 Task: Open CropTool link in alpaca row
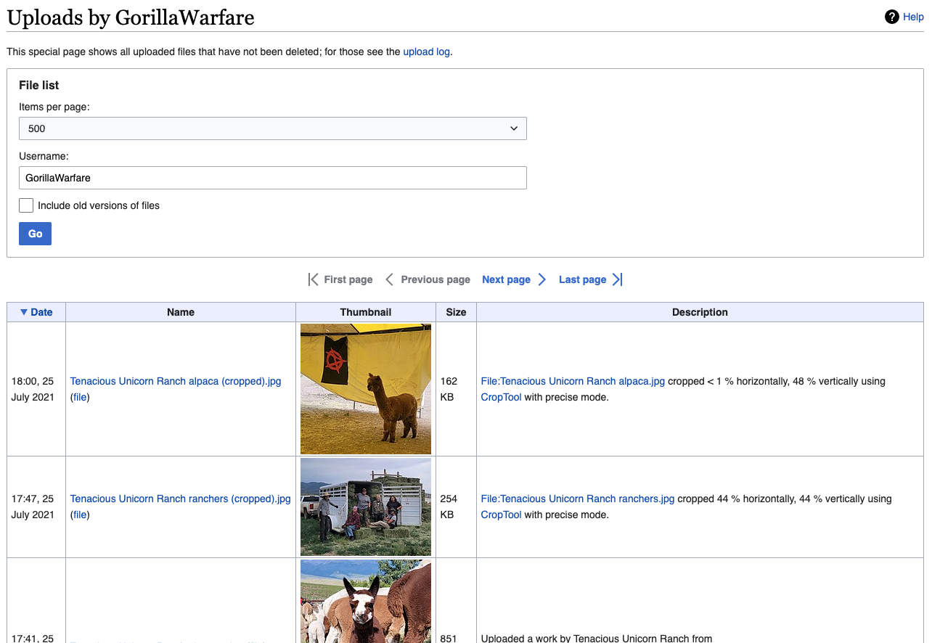[502, 397]
